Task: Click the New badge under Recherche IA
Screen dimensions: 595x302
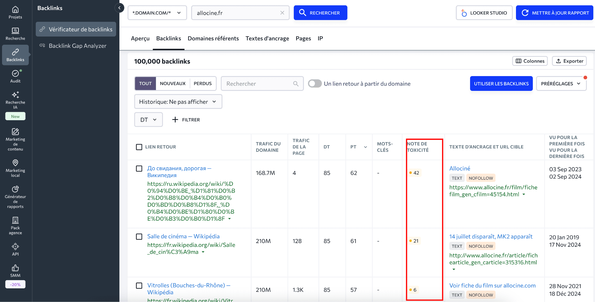Action: 15,116
